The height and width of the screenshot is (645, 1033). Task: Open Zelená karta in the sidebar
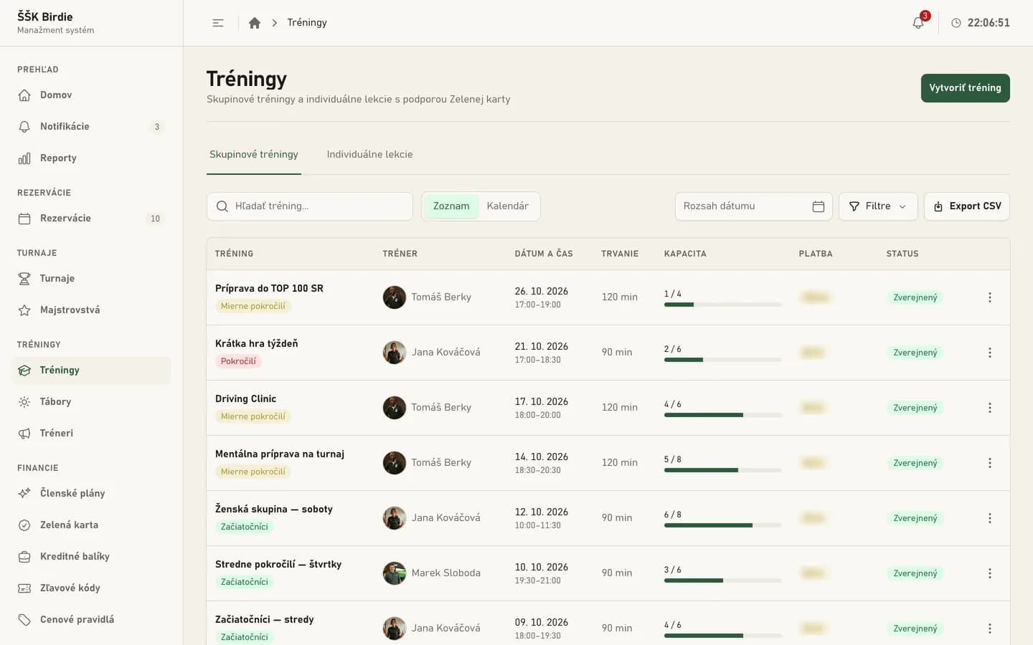point(91,525)
